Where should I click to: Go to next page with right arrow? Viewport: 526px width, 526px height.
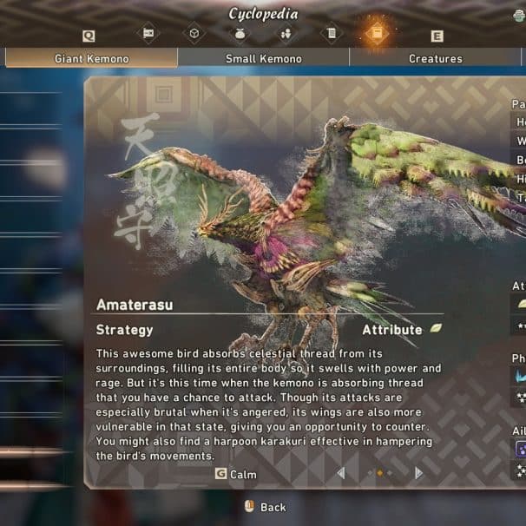coord(418,473)
